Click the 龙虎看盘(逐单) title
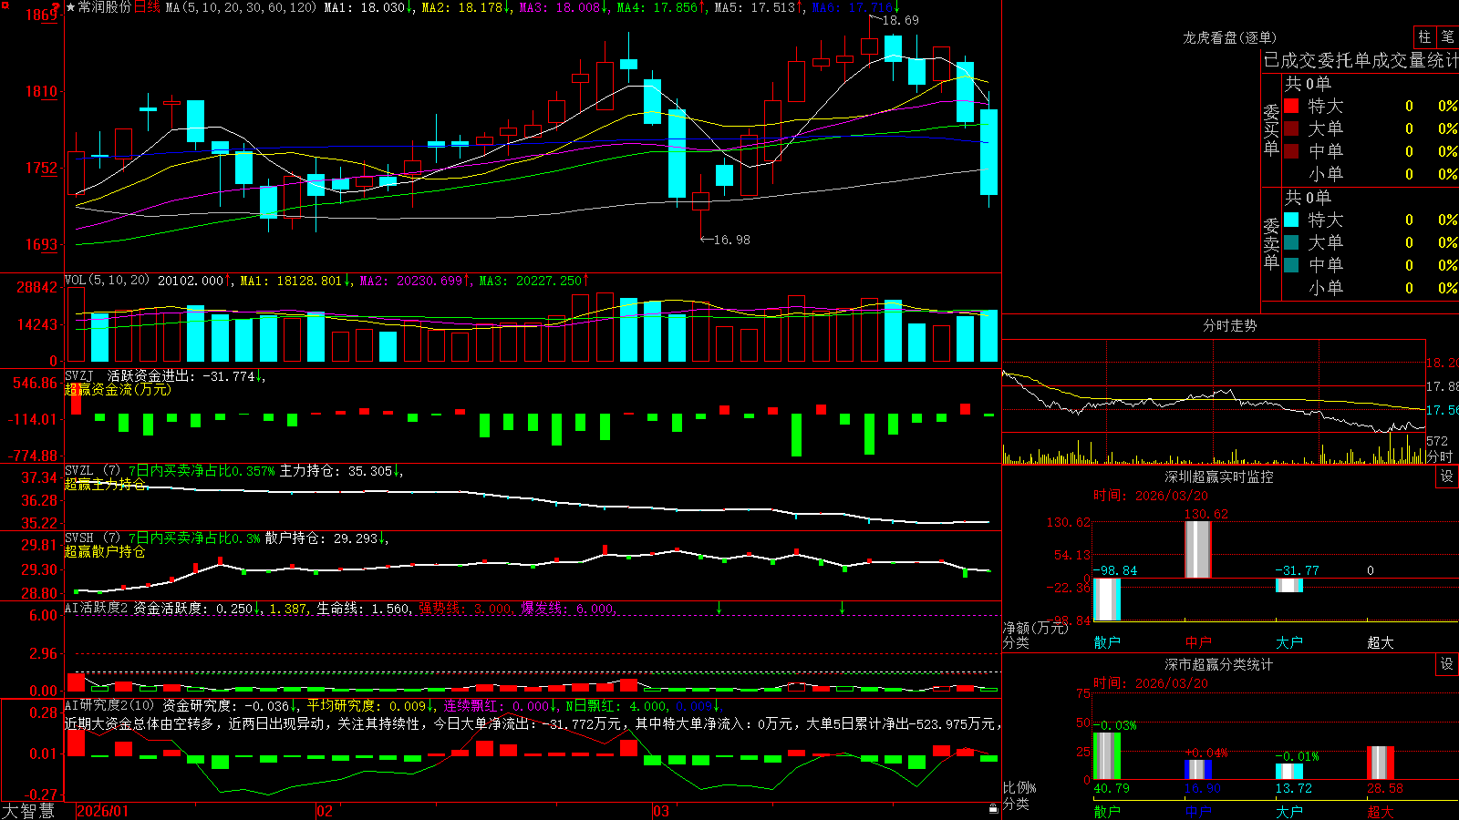This screenshot has width=1459, height=820. coord(1229,37)
